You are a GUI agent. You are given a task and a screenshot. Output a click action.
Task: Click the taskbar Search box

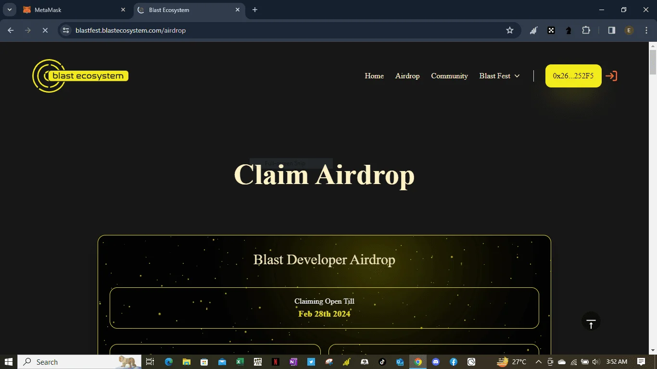79,362
